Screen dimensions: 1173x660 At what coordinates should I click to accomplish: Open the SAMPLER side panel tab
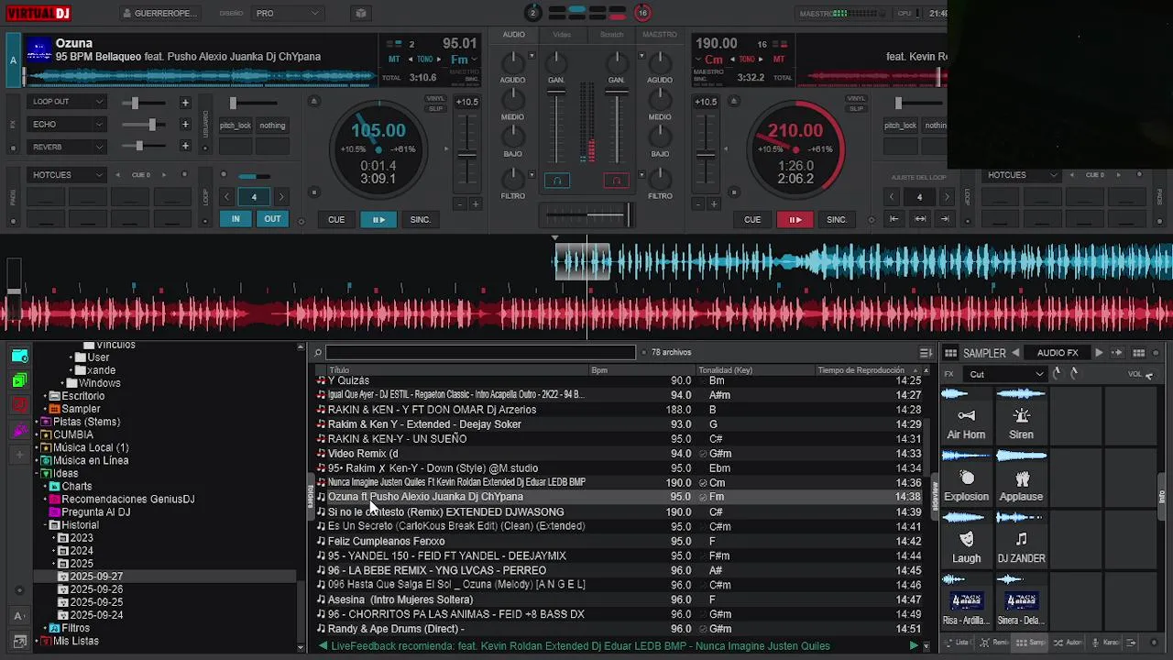tap(984, 353)
